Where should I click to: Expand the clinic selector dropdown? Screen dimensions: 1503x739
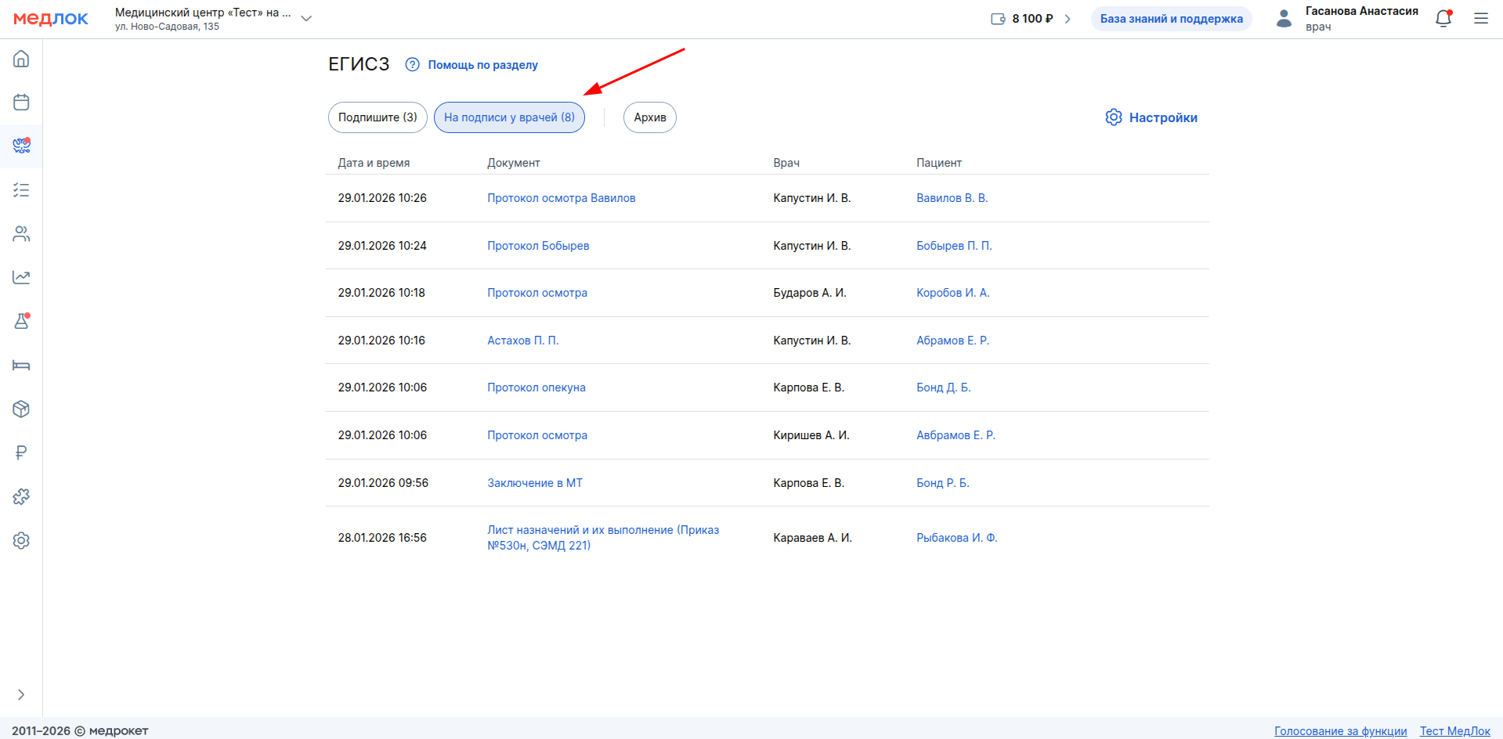306,19
